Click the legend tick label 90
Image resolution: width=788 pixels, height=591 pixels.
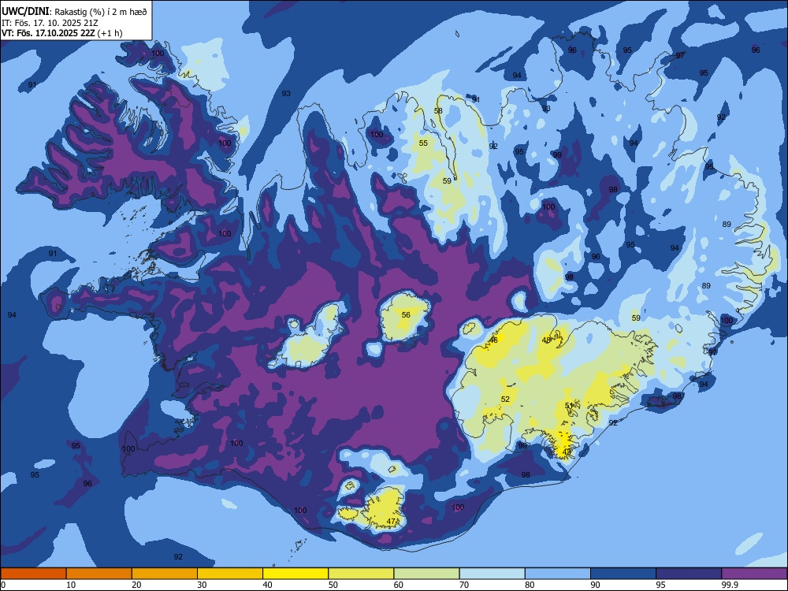click(595, 585)
